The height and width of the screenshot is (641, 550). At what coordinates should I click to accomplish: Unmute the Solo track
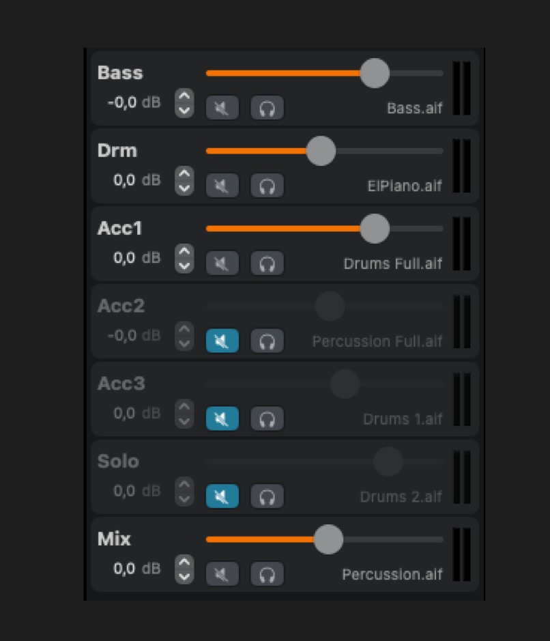[x=222, y=496]
